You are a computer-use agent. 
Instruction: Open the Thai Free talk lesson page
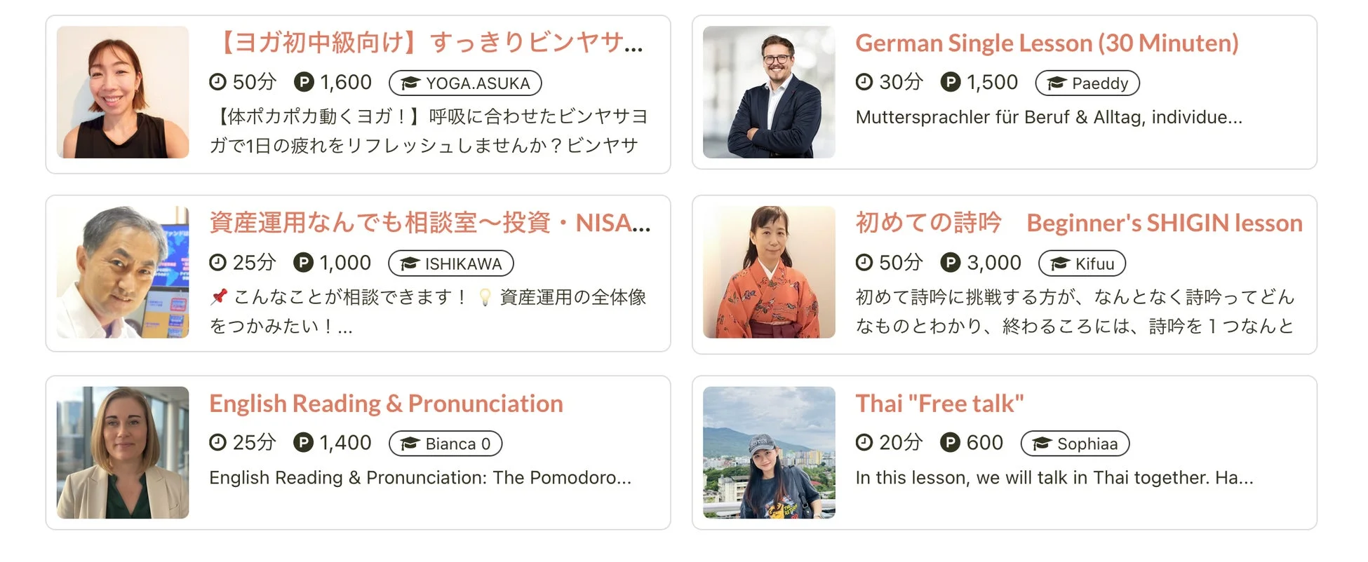940,403
